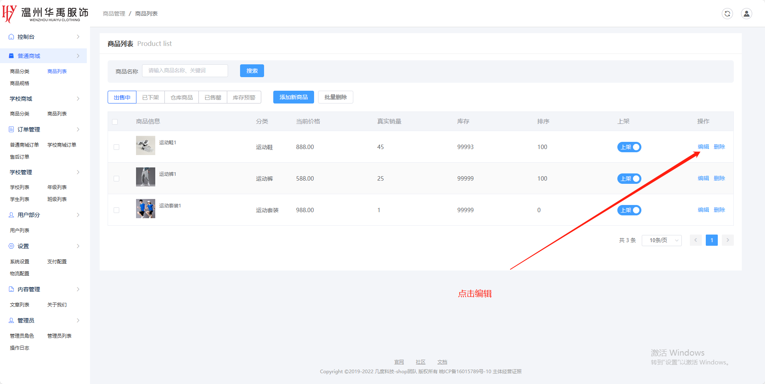Expand the 学校管理 section arrow
The width and height of the screenshot is (765, 384).
78,172
